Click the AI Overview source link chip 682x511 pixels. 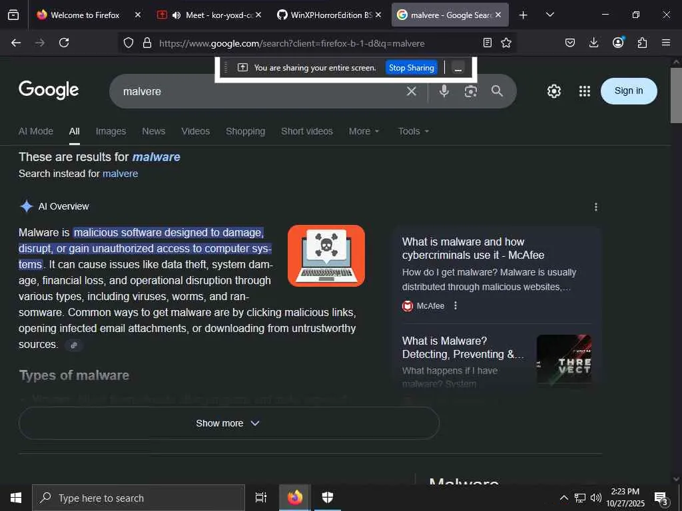pos(74,345)
